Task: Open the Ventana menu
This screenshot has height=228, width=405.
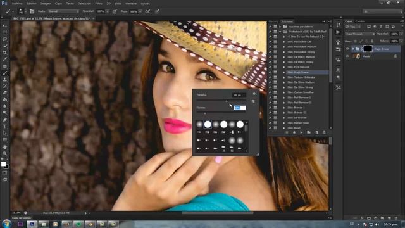Action: tap(131, 4)
